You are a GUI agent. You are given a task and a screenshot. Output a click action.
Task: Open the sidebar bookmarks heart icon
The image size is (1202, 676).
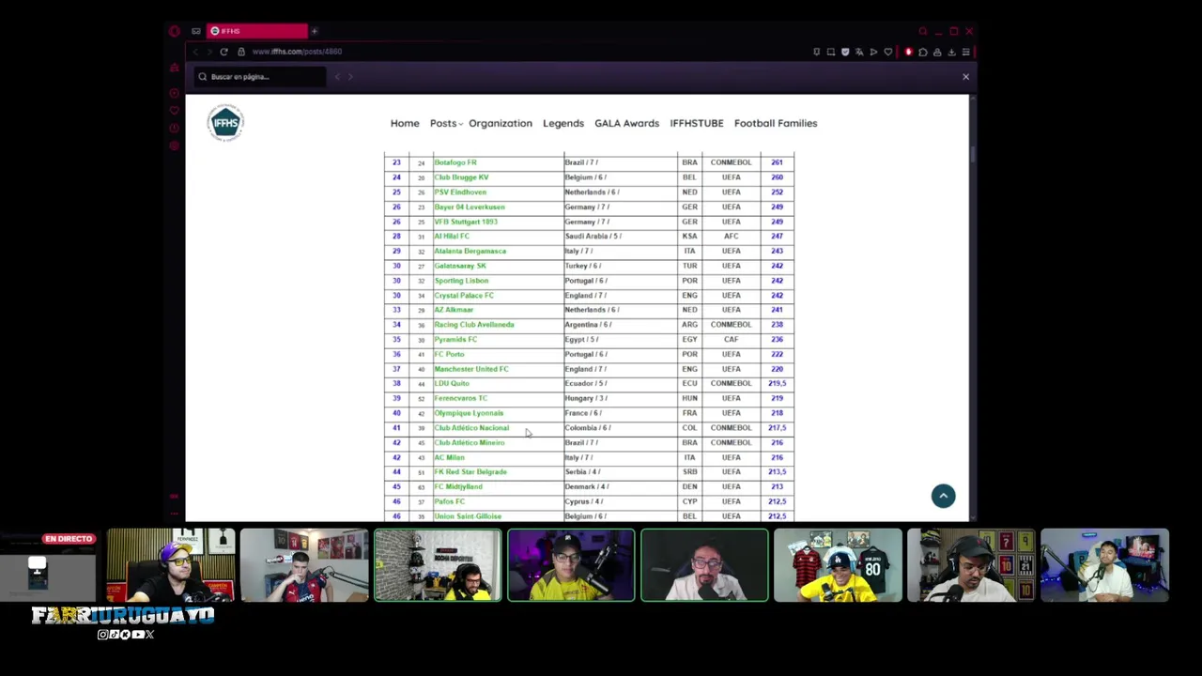175,111
